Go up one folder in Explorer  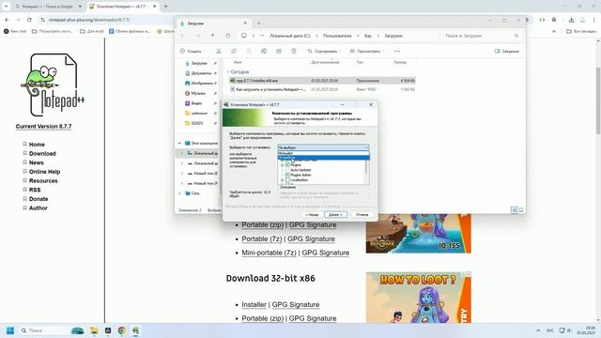[x=213, y=36]
